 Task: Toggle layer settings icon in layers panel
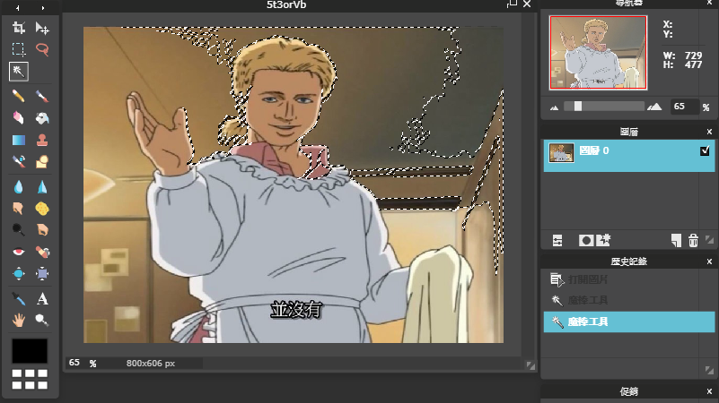[x=557, y=241]
